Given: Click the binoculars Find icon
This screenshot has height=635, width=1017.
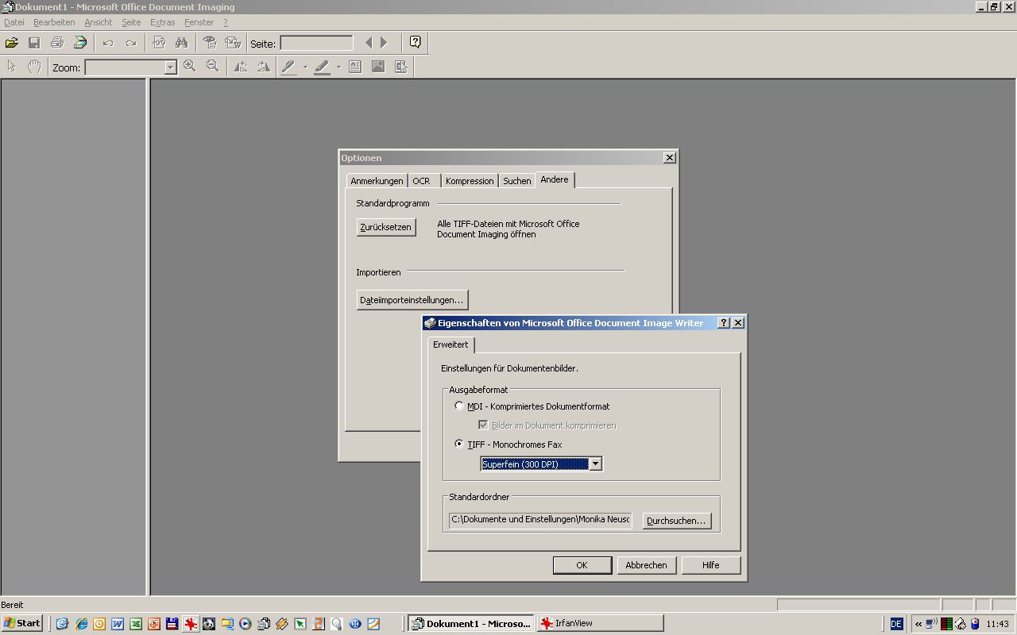Looking at the screenshot, I should (x=182, y=43).
